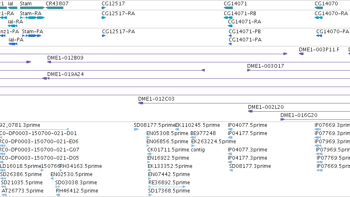Click the DME1-012B09 clone arrowhead

pyautogui.click(x=49, y=62)
